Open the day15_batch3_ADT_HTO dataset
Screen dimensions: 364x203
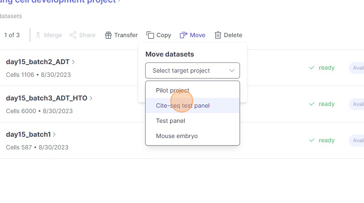(x=47, y=98)
